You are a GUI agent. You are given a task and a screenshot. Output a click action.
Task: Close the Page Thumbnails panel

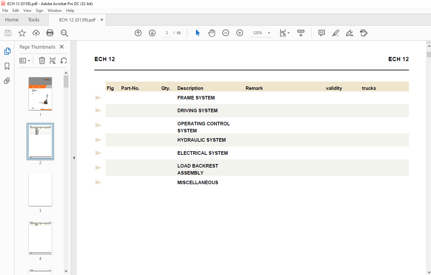(62, 47)
